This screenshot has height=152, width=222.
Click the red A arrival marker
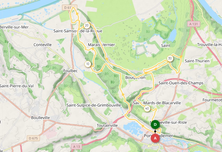coord(155,138)
